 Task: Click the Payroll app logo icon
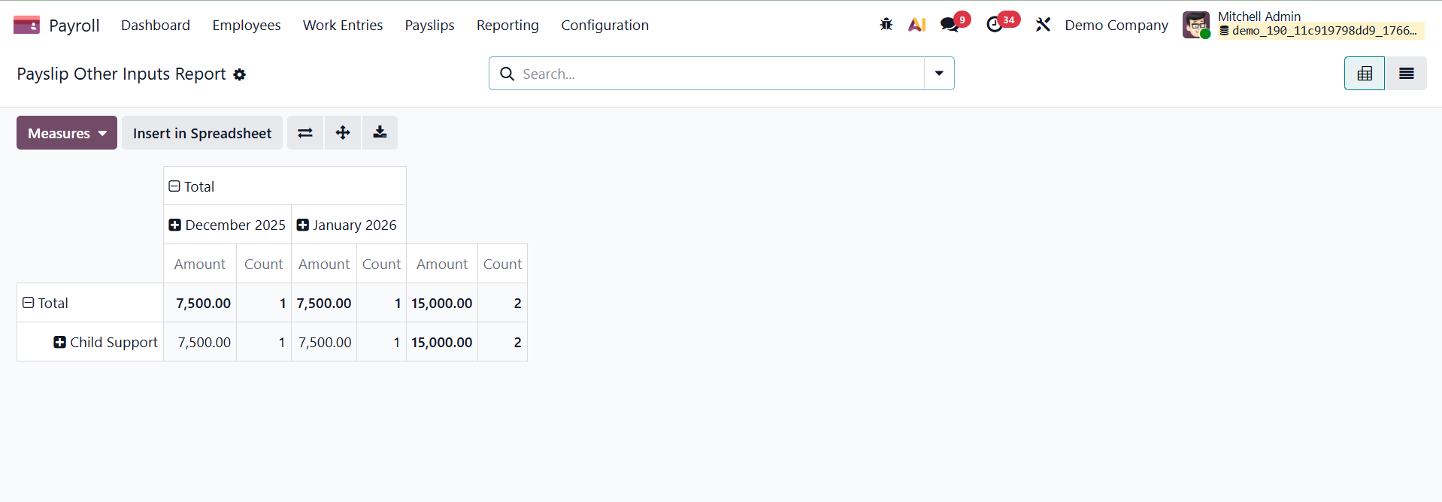tap(26, 25)
